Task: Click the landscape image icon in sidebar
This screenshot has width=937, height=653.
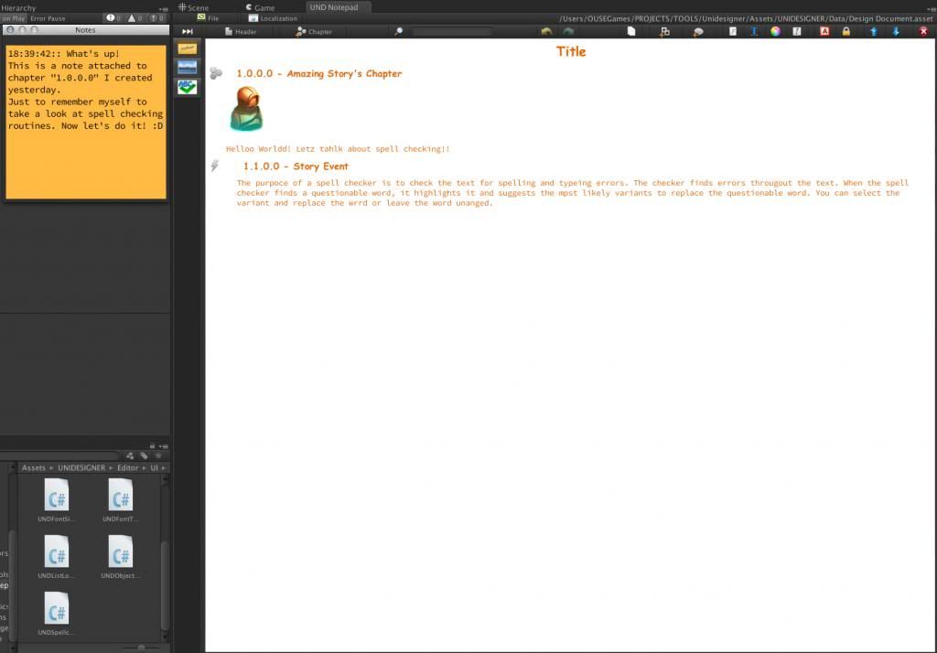Action: [187, 67]
